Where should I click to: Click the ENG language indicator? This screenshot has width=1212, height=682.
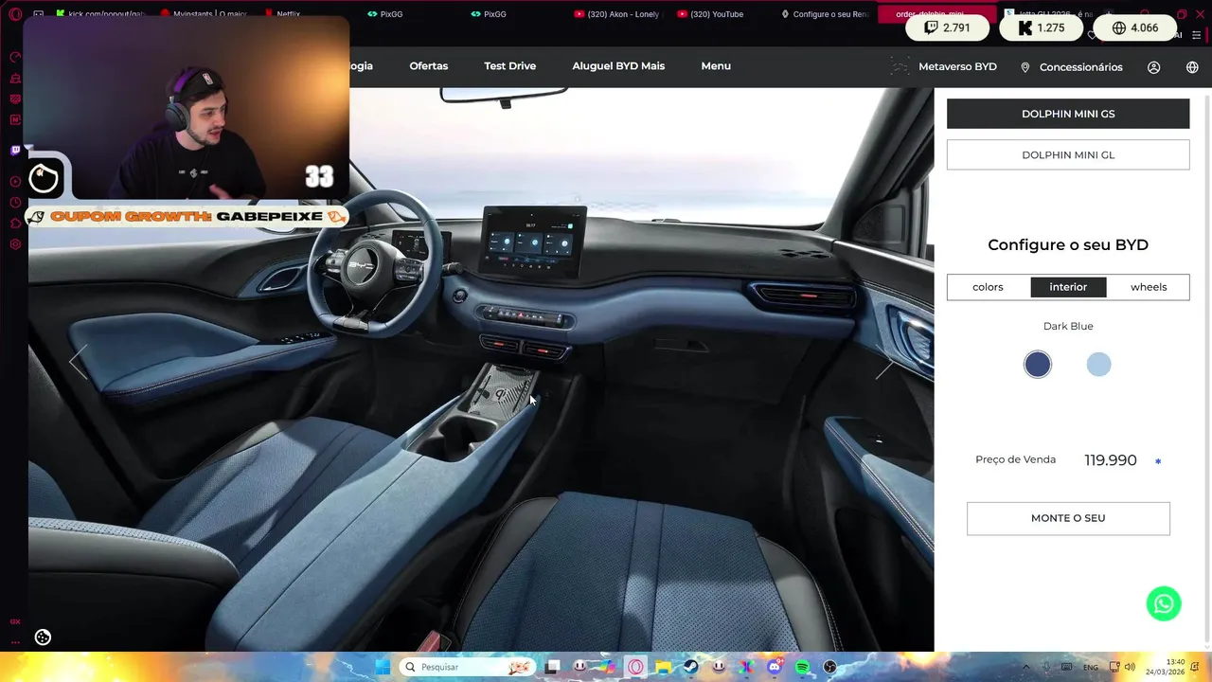pyautogui.click(x=1091, y=667)
